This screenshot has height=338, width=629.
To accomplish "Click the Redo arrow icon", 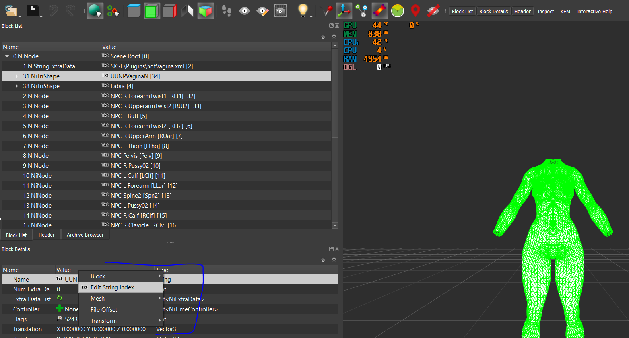I will click(70, 11).
